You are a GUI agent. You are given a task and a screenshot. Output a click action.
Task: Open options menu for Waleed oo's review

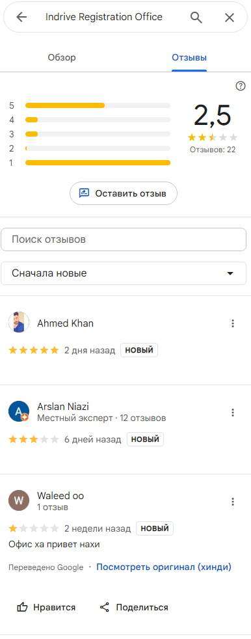(233, 502)
